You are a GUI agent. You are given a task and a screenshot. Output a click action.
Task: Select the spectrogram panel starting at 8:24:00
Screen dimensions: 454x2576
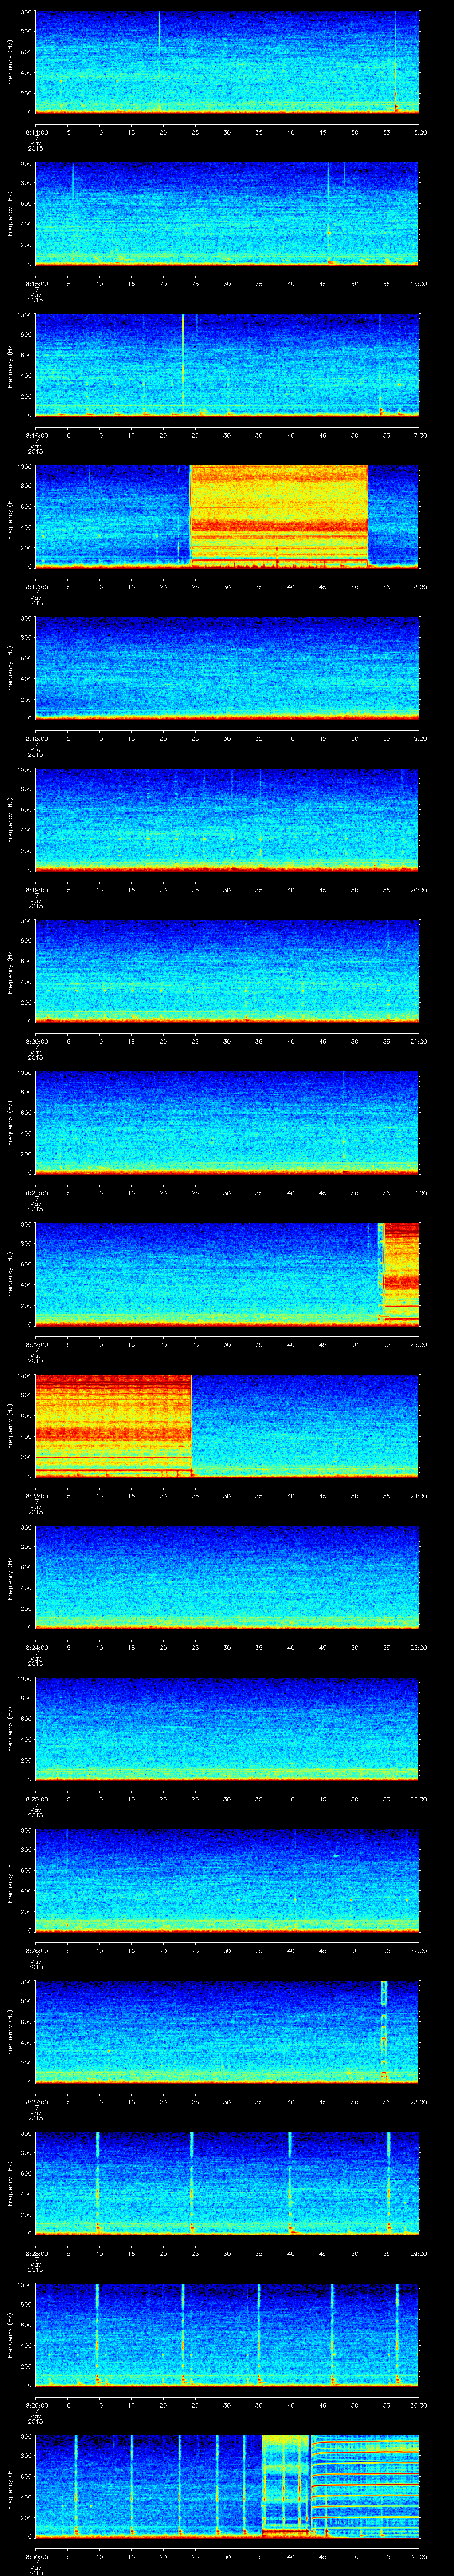(x=227, y=1577)
